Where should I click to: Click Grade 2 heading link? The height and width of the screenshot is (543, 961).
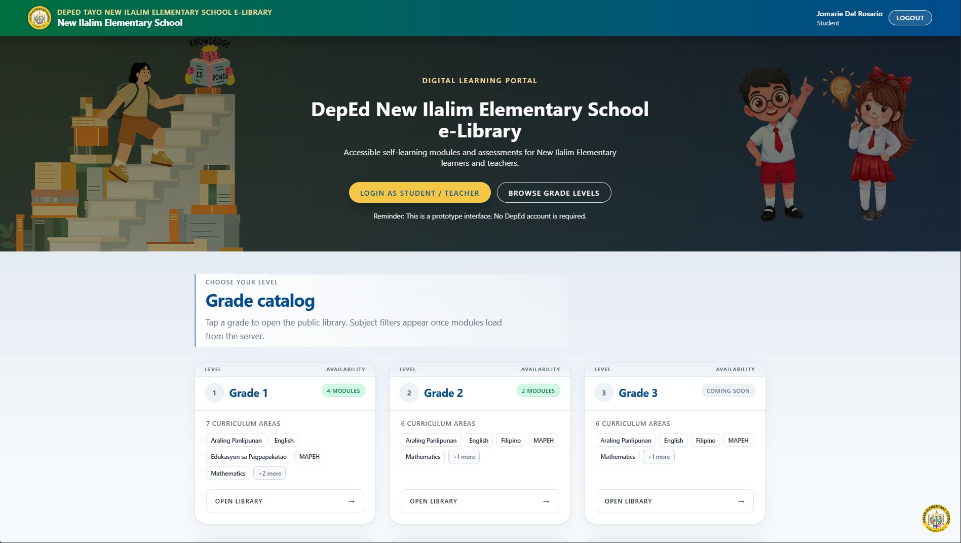(x=443, y=393)
